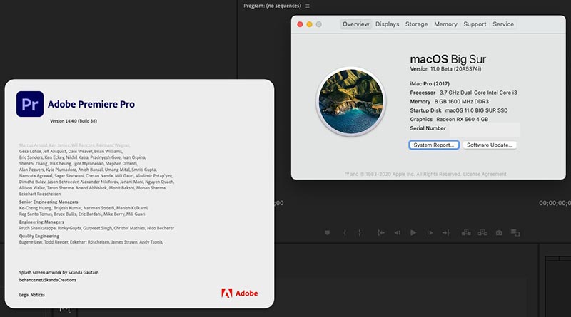Click the 'Engineering Managers' credits heading

coord(41,222)
